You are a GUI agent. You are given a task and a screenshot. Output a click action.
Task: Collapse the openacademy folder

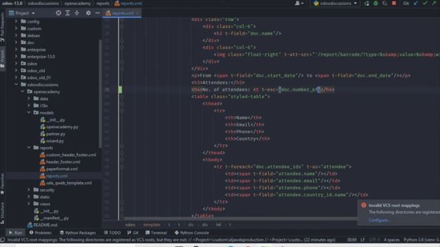pyautogui.click(x=23, y=91)
